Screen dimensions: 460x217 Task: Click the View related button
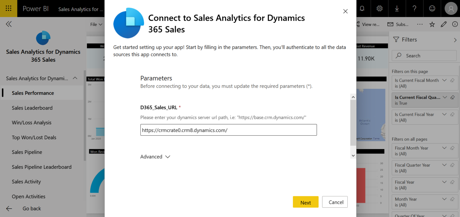pos(368,25)
